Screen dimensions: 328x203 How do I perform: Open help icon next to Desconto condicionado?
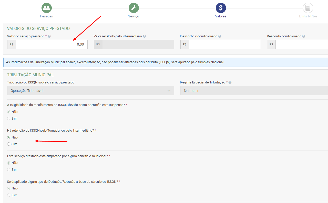pyautogui.click(x=304, y=36)
